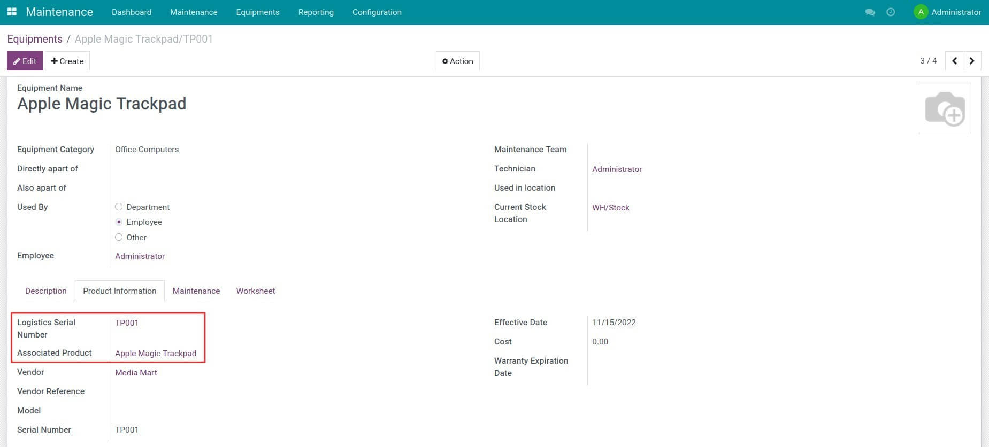This screenshot has height=447, width=989.
Task: Click the Administrator avatar icon
Action: 921,12
